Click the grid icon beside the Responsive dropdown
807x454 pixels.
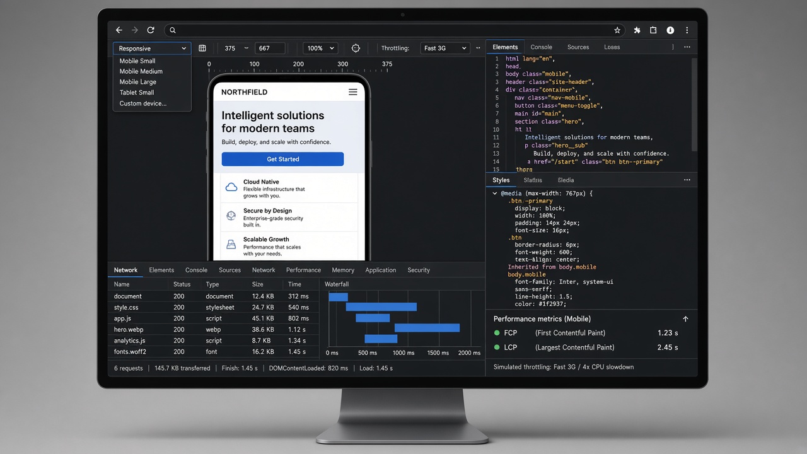(x=202, y=48)
